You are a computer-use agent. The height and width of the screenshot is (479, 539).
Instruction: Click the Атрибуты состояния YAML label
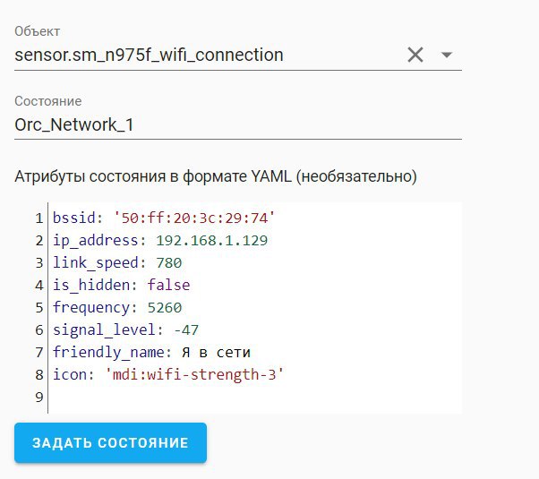(x=216, y=176)
